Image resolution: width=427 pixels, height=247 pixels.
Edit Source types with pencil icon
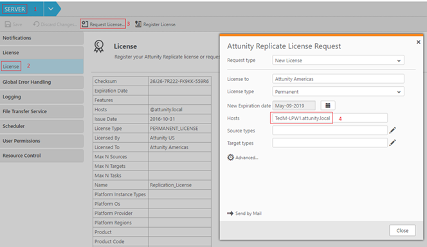(x=392, y=131)
